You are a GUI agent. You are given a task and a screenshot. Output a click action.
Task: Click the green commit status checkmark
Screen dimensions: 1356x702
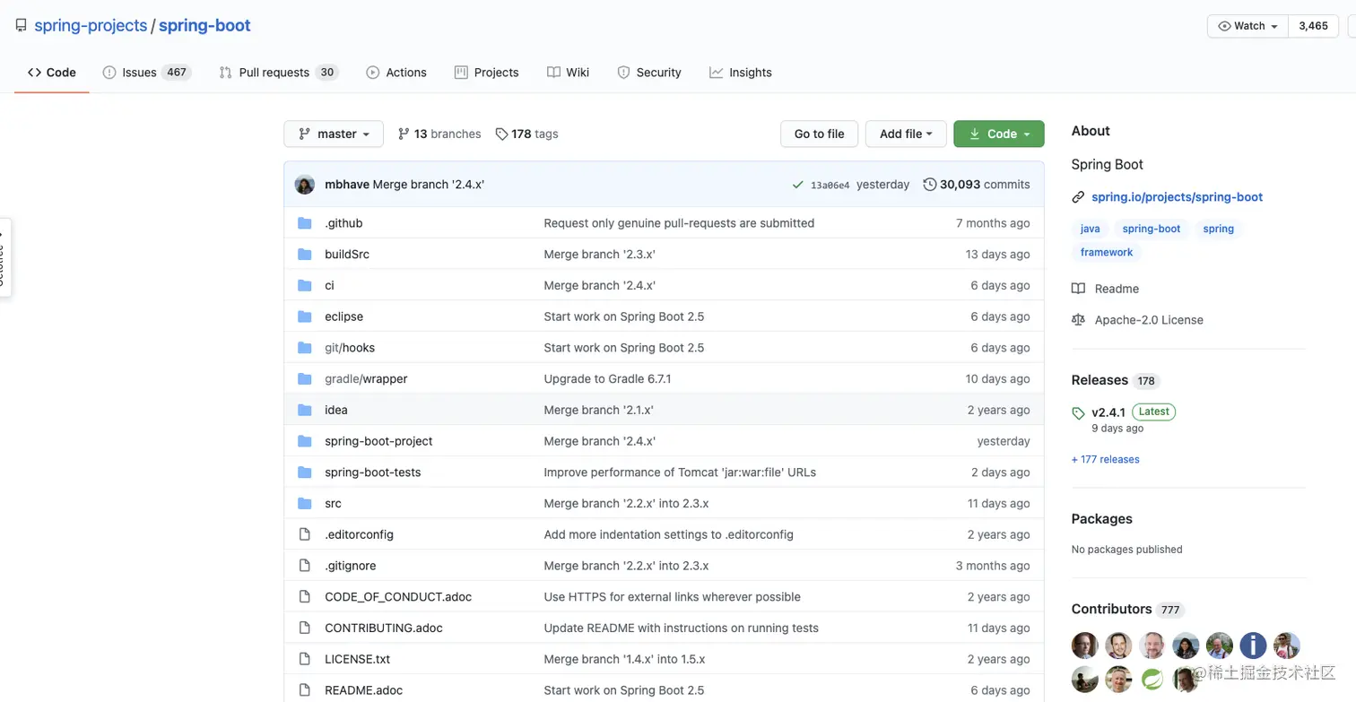[x=797, y=185]
